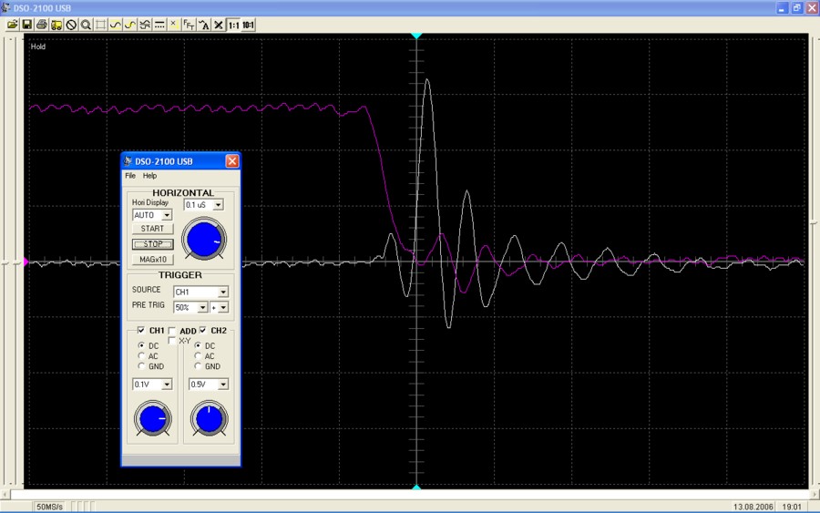This screenshot has width=820, height=513.
Task: Click the solid and dotted lines icon
Action: click(159, 25)
